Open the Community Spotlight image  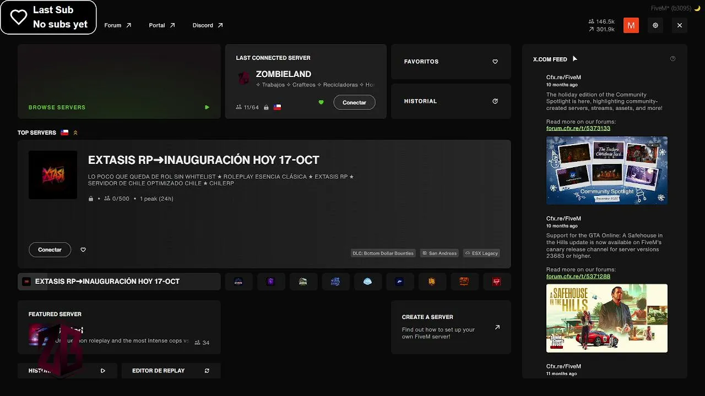(607, 170)
